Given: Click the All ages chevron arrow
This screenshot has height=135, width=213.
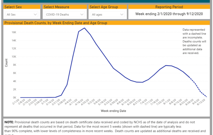Looking at the screenshot, I should pos(122,15).
